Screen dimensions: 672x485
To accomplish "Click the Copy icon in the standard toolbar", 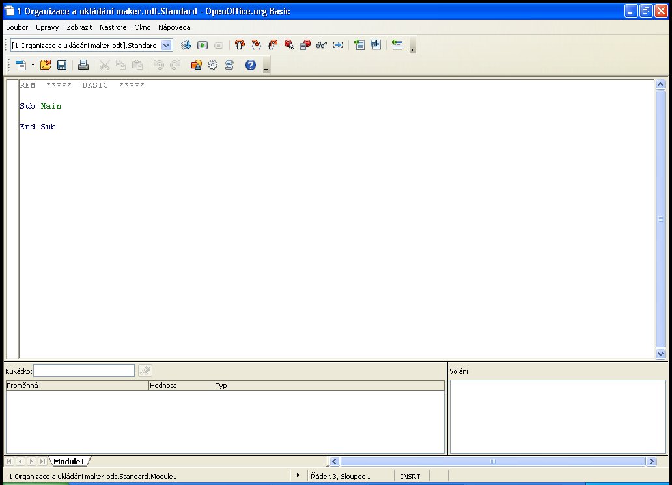I will click(x=121, y=65).
